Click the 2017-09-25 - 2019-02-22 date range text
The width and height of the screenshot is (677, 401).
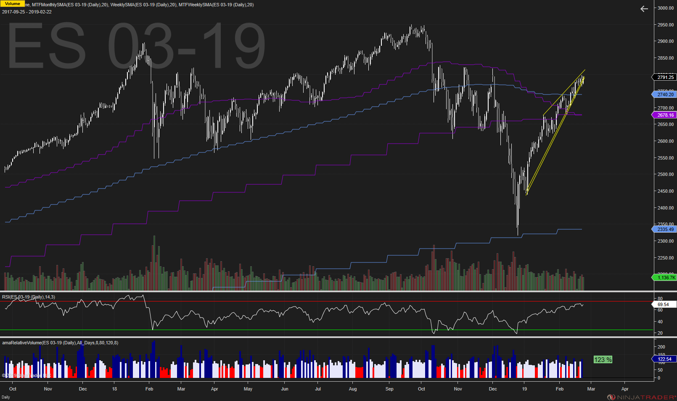point(27,12)
